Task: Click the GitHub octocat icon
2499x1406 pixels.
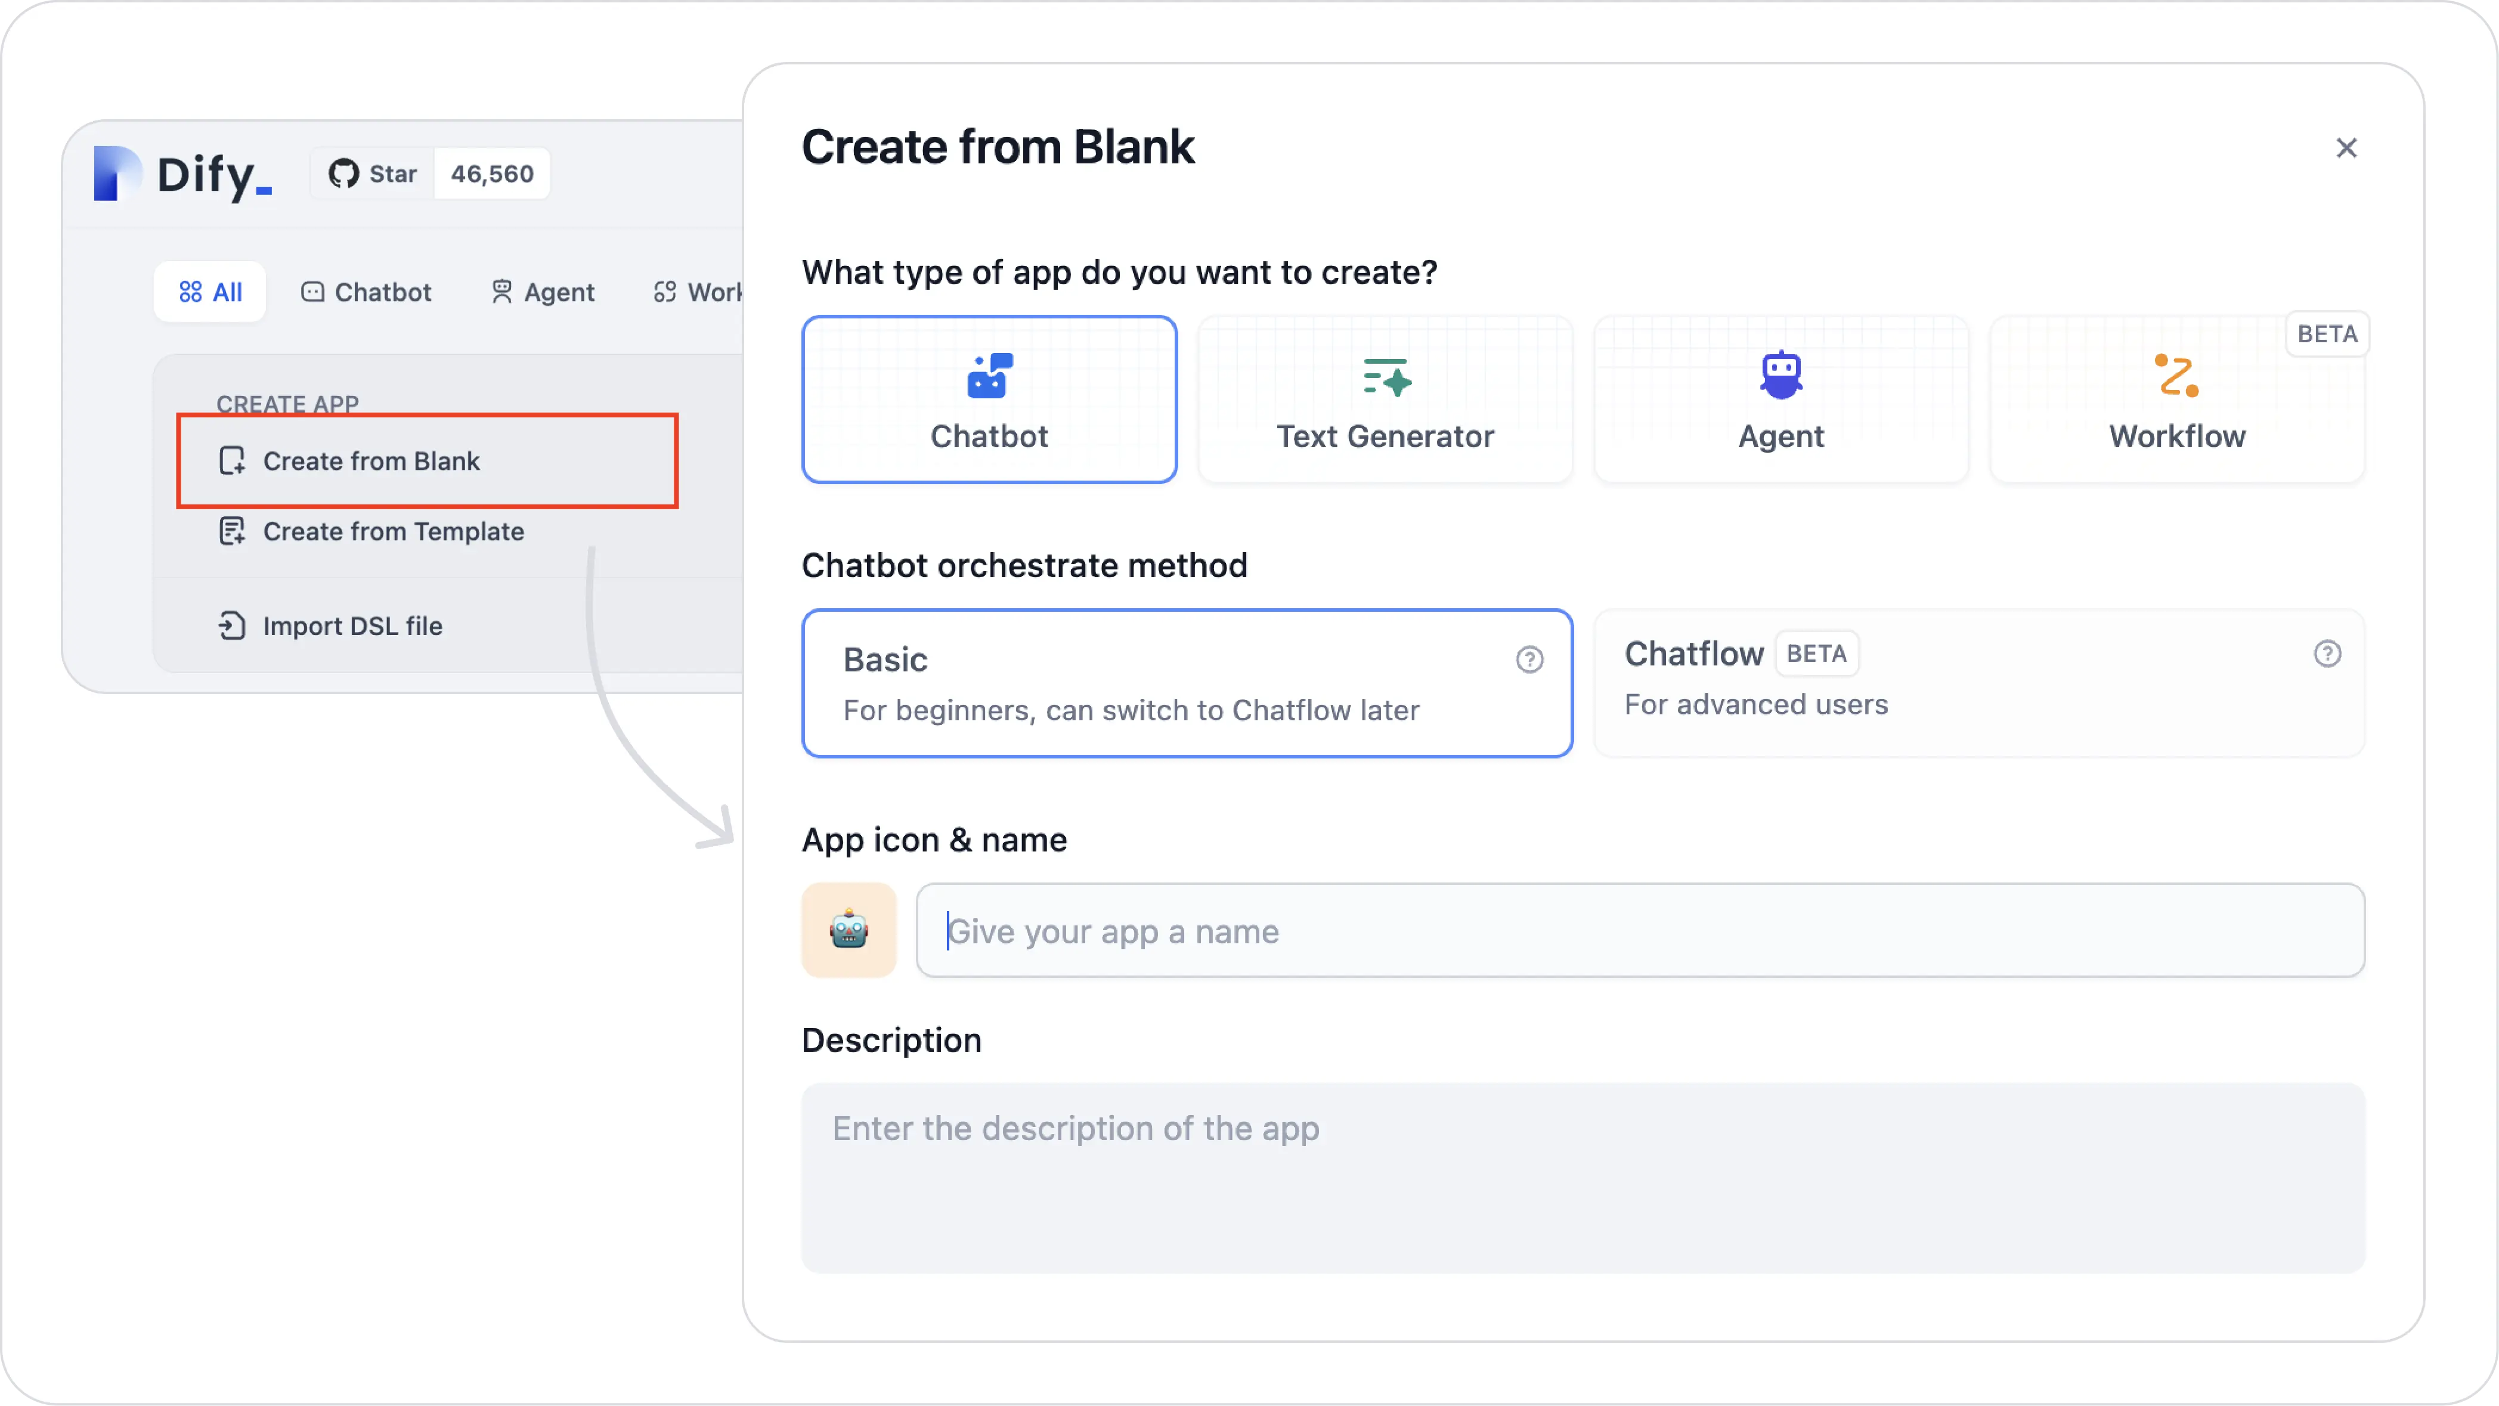Action: 342,174
